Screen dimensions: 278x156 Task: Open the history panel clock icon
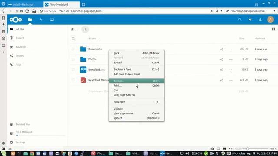3,39
